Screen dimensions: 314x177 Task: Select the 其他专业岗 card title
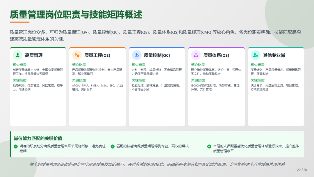tap(274, 55)
